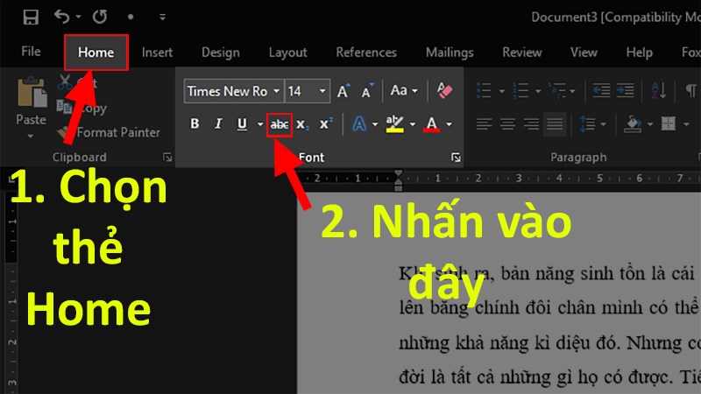The image size is (701, 394).
Task: Open Customize Quick Access Toolbar dropdown
Action: coord(162,18)
